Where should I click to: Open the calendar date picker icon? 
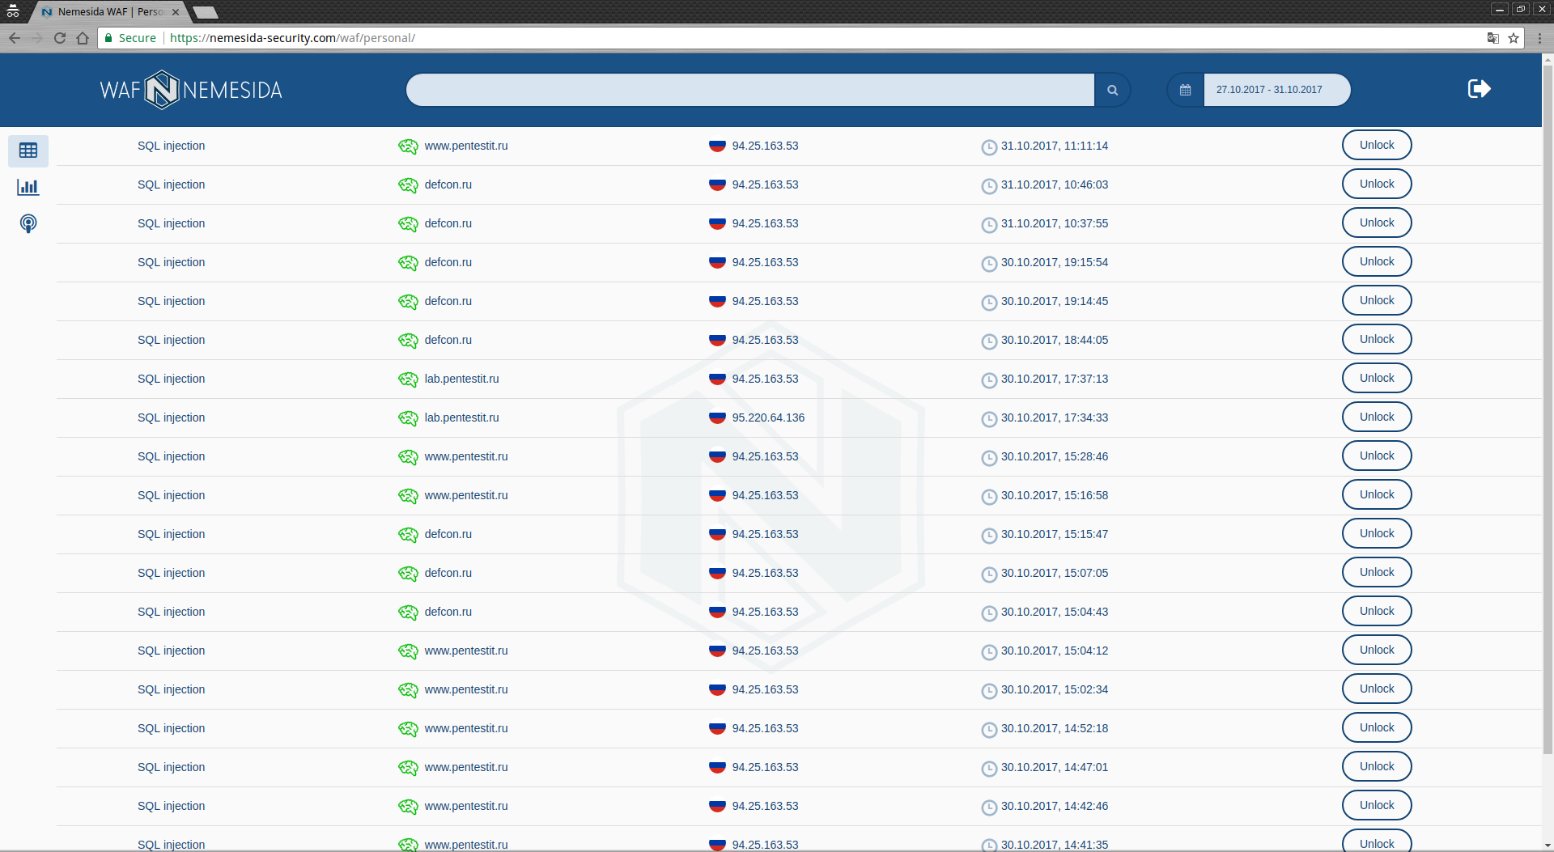1185,90
